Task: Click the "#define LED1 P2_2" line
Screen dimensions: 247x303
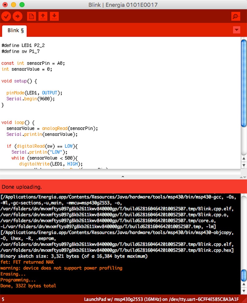Action: click(23, 45)
